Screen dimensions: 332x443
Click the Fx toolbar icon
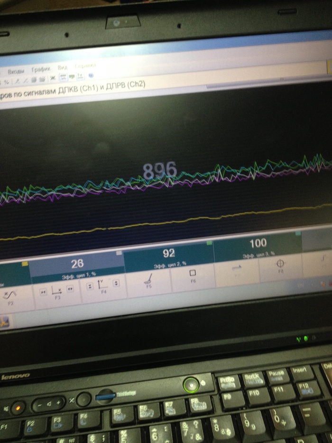[x=81, y=76]
